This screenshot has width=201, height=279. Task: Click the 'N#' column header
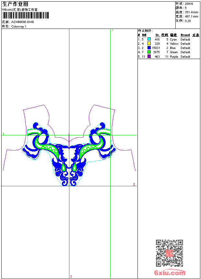tap(144, 35)
